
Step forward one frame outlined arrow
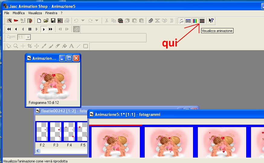[37, 29]
